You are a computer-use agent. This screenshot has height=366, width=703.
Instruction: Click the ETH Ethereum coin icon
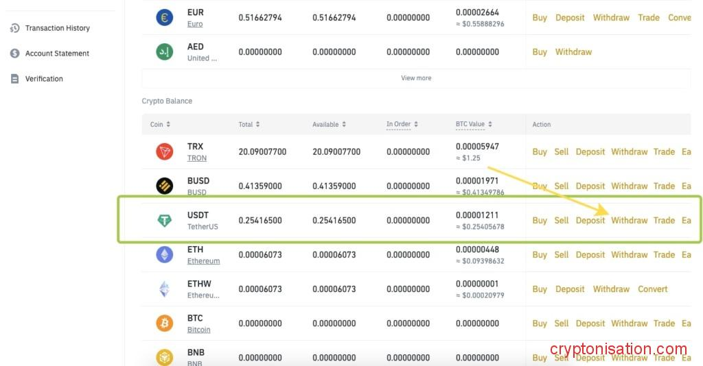164,254
